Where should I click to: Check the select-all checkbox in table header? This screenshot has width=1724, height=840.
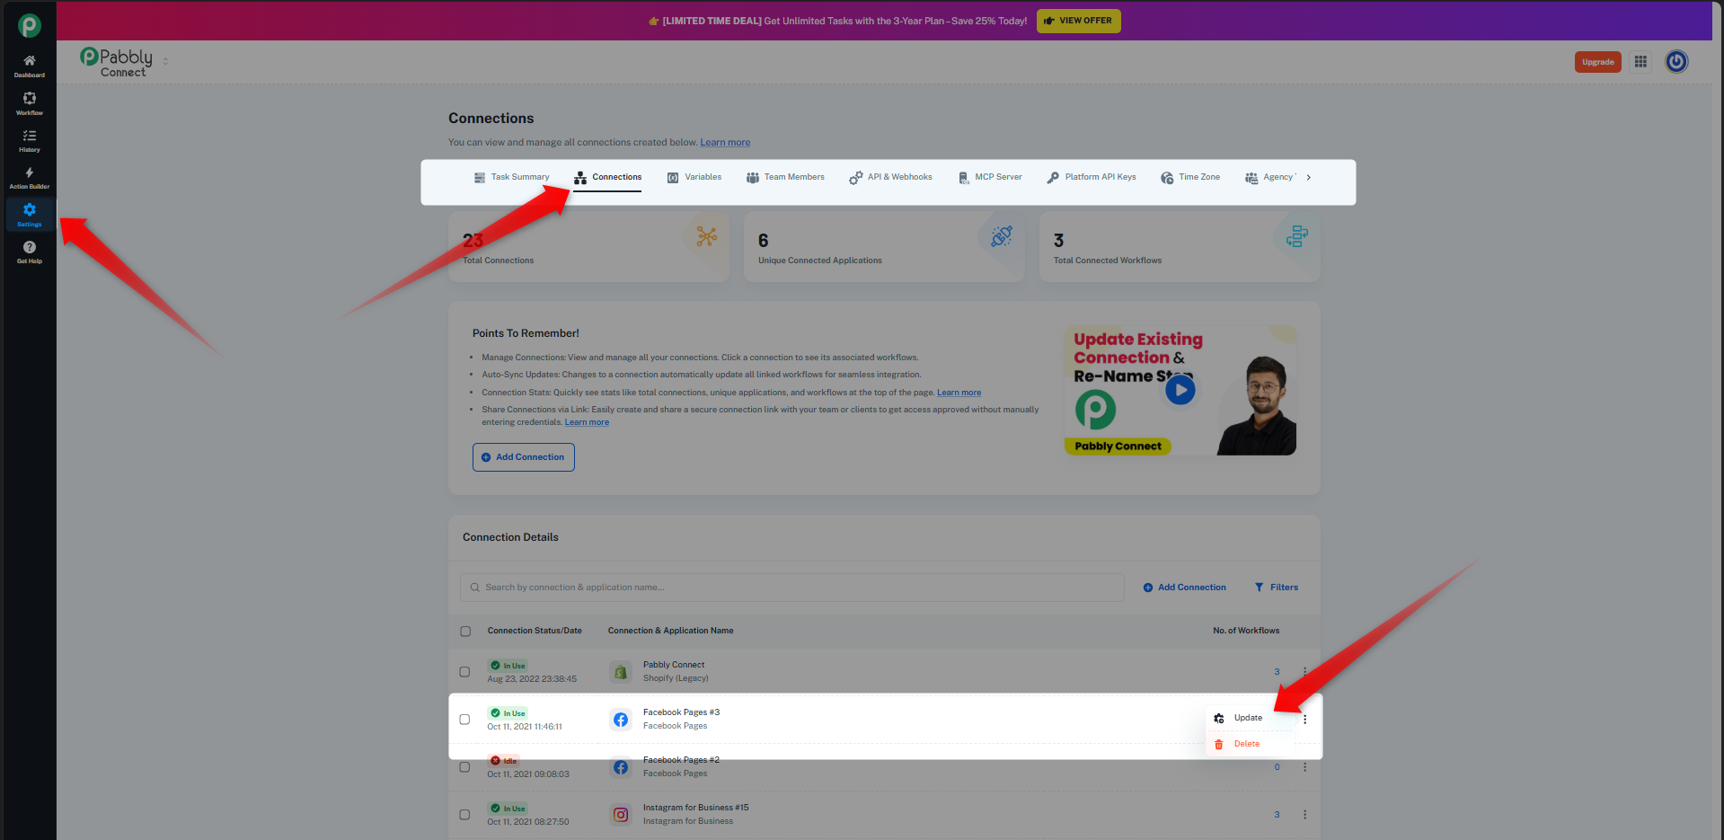click(x=465, y=631)
